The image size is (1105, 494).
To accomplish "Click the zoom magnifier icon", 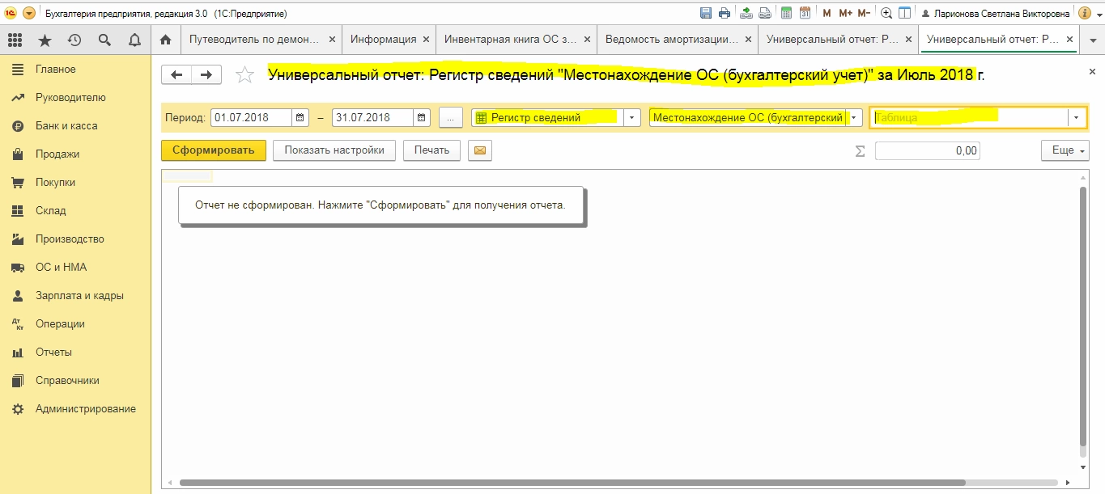I will tap(886, 13).
